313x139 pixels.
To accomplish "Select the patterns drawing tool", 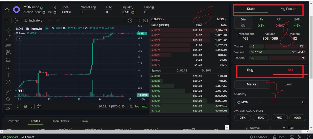I will (x=8, y=52).
